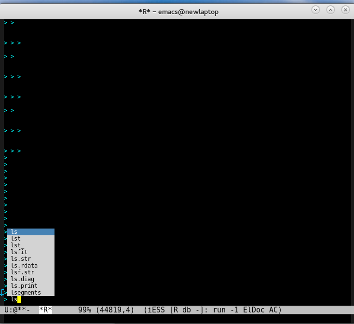Place cursor at the 'ls' input on prompt line
354x324 pixels.
pos(14,299)
